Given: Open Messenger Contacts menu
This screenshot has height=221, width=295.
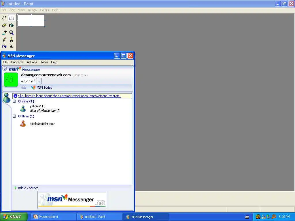Looking at the screenshot, I should 17,62.
